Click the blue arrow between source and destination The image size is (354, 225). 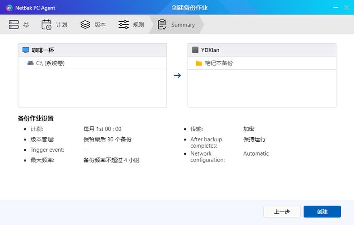point(178,76)
